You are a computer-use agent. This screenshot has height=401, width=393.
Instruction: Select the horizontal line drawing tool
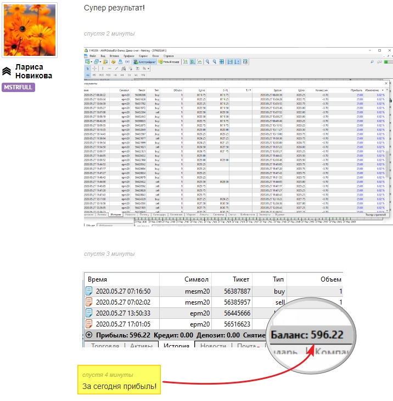110,68
